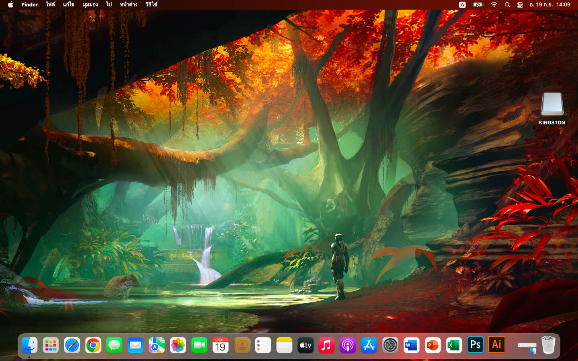
Task: Open Calendar showing 19 in Dock
Action: [x=220, y=345]
